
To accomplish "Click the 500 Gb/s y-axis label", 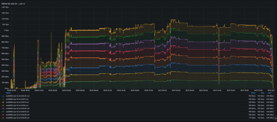I will coord(5,59).
